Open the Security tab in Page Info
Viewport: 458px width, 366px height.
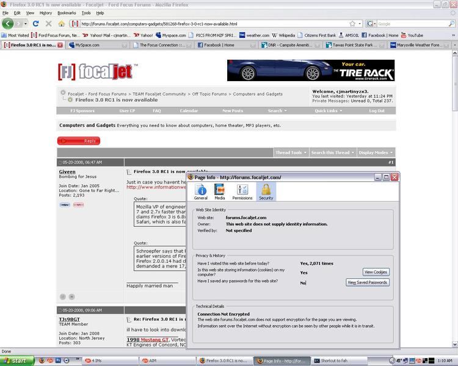(266, 192)
